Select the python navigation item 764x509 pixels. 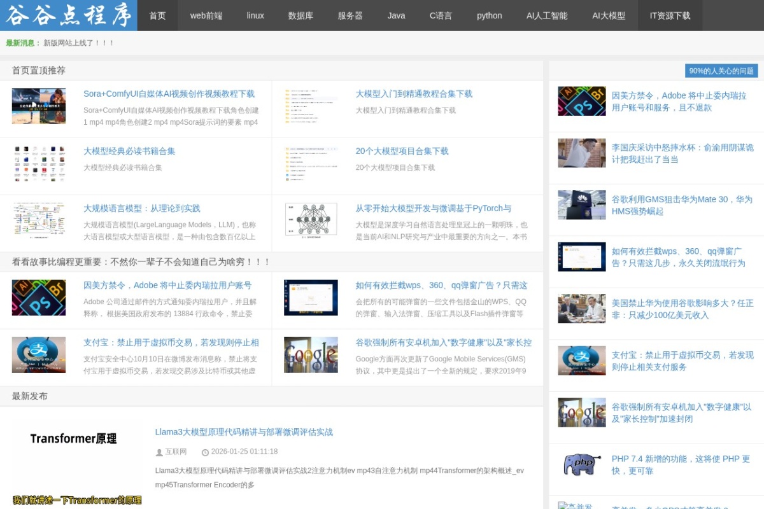click(490, 15)
